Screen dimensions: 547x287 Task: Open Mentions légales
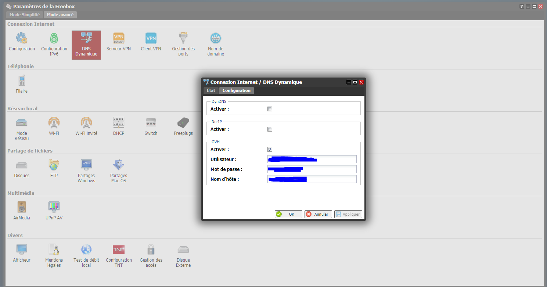pos(54,256)
